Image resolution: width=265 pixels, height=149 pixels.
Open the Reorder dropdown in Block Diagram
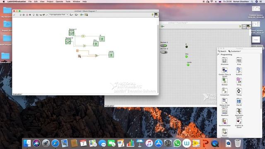point(82,15)
